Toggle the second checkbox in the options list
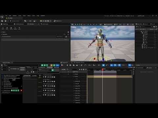Viewport: 158px width, 118px height. [x=2, y=77]
